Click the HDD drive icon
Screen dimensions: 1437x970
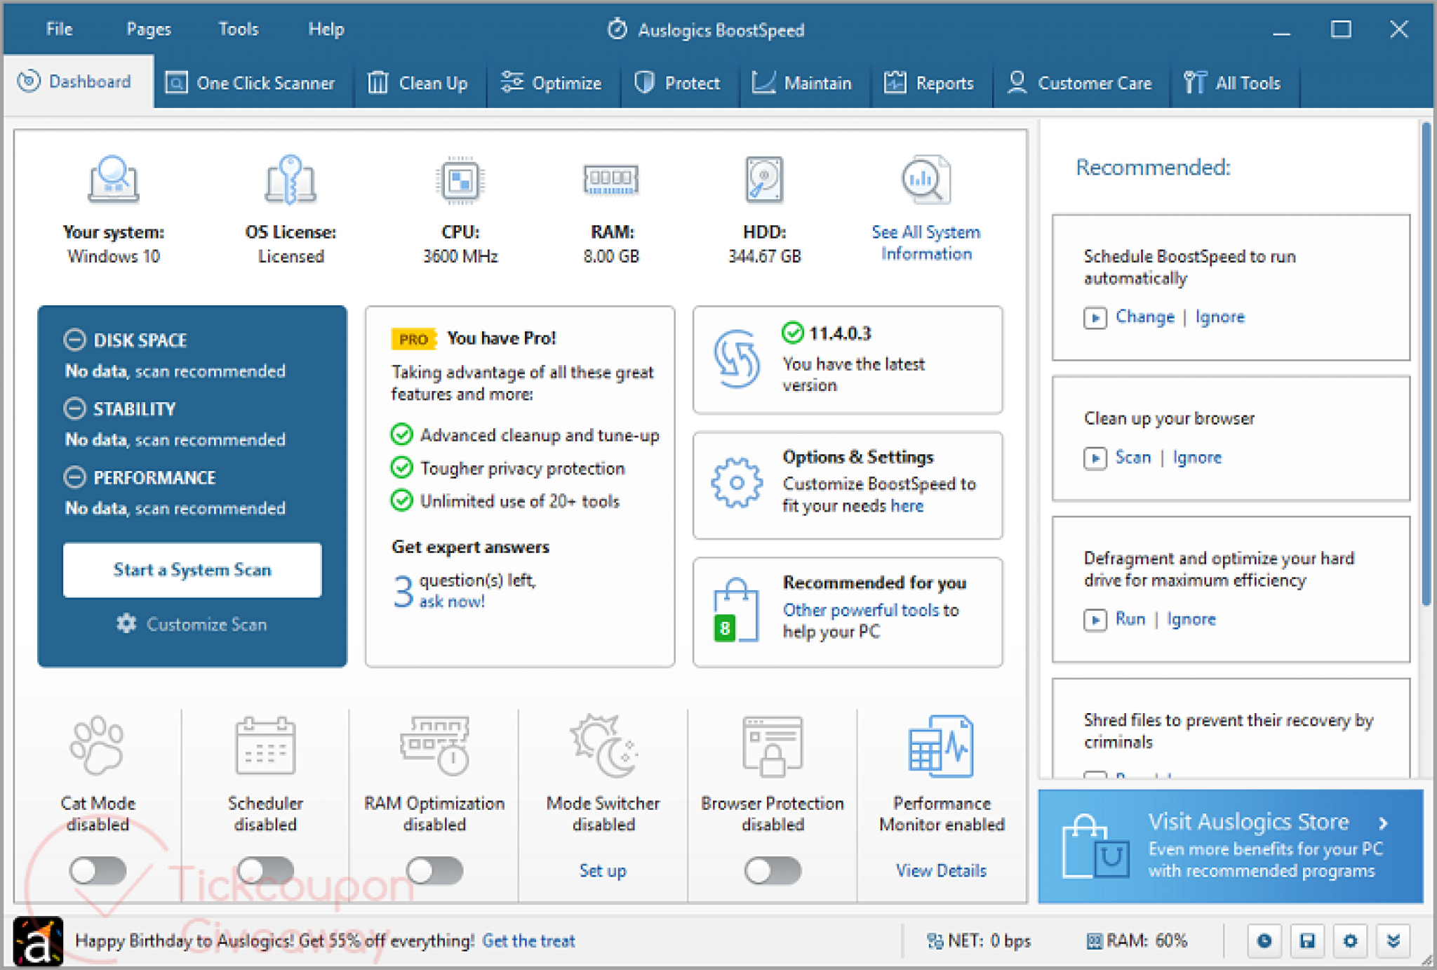coord(763,180)
